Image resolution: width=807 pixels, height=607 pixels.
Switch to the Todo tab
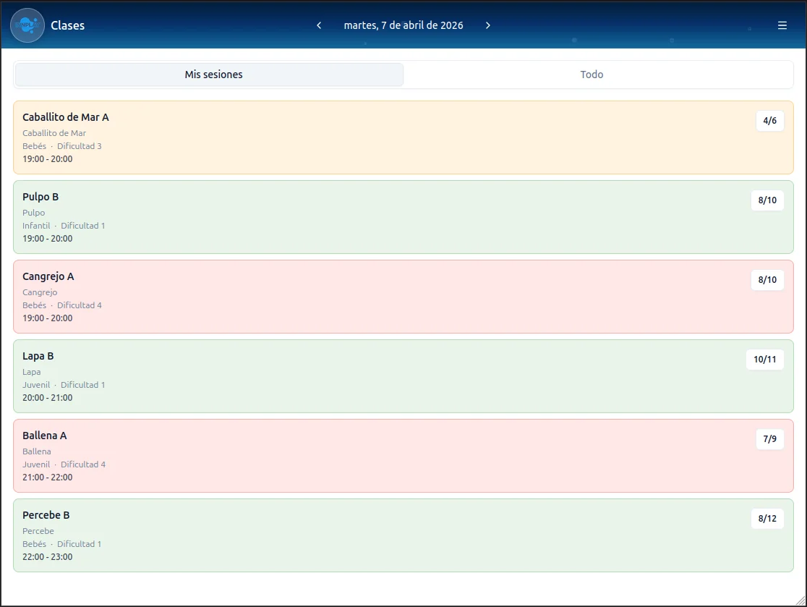592,74
